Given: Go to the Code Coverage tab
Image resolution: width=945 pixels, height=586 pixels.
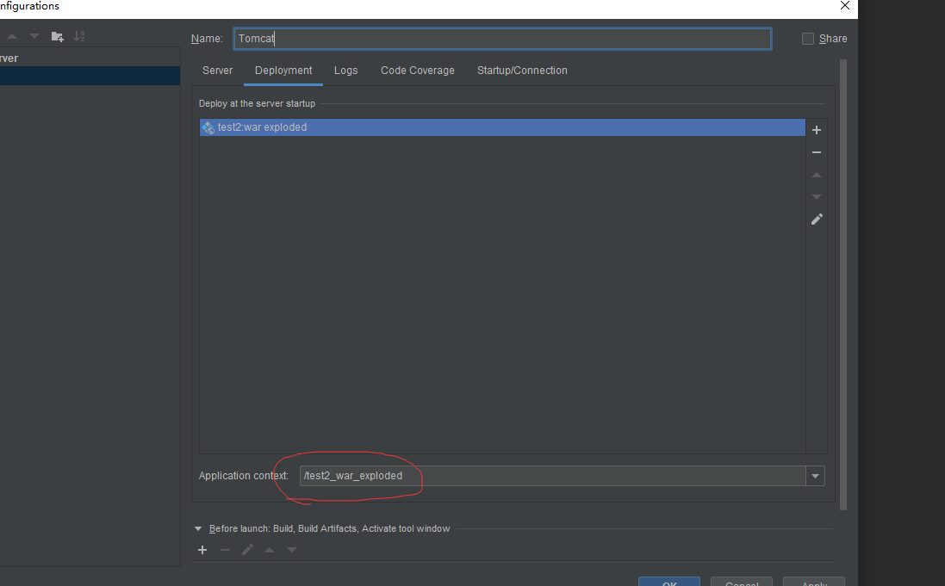Looking at the screenshot, I should point(417,71).
